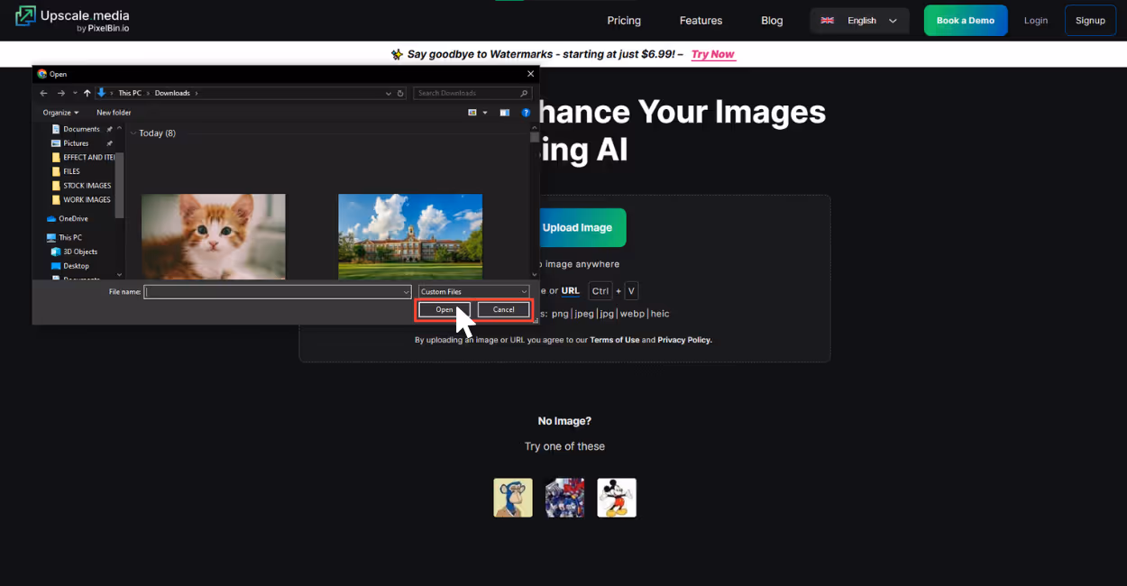Open the view options dropdown arrow
The height and width of the screenshot is (586, 1127).
tap(485, 113)
